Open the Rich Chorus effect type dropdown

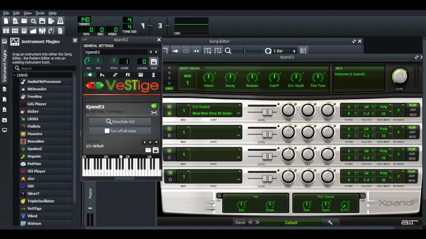[x=326, y=196]
